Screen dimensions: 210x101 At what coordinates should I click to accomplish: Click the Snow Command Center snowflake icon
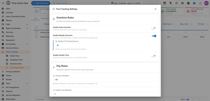[3, 16]
